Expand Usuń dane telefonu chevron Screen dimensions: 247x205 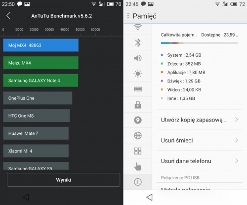click(237, 161)
